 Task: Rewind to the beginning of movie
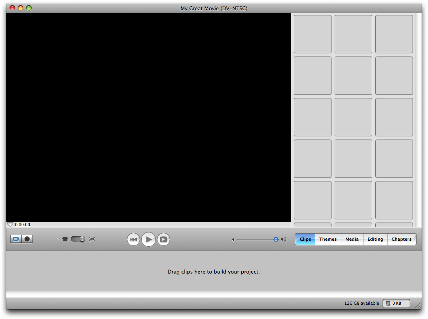tap(133, 239)
